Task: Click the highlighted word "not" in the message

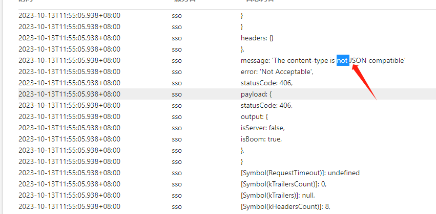Action: (343, 61)
